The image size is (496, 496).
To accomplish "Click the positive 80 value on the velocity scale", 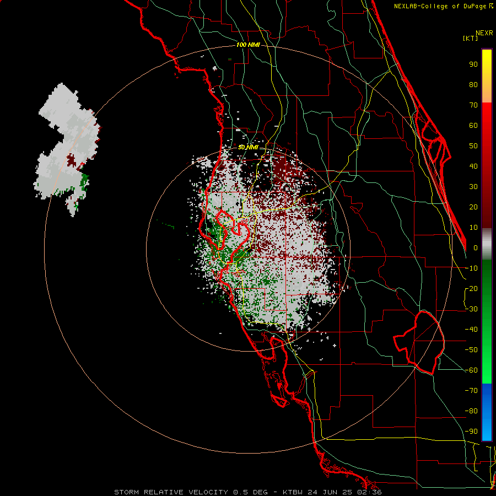I will tap(473, 84).
